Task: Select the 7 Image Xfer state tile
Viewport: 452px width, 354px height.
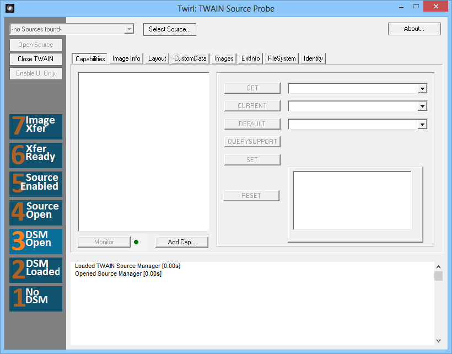Action: (x=36, y=127)
